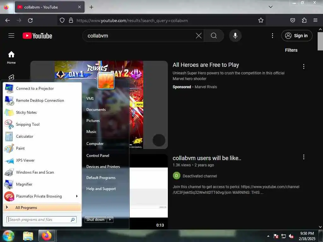Bookmark this page with the star
Image resolution: width=323 pixels, height=242 pixels.
(261, 20)
